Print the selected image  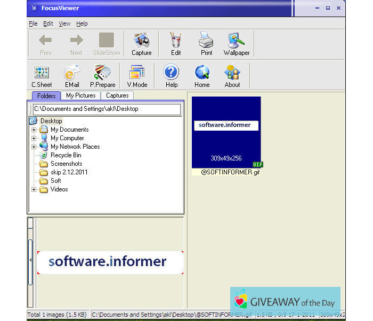[x=206, y=43]
